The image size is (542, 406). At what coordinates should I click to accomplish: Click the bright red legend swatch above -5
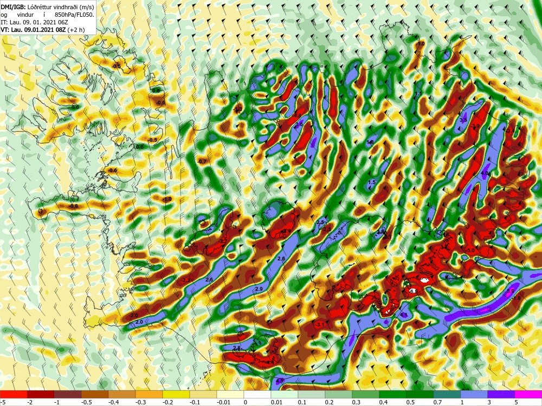click(x=14, y=394)
